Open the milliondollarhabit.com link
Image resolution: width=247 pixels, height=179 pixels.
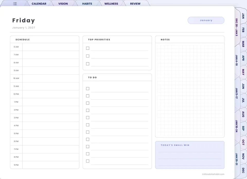coord(213,174)
